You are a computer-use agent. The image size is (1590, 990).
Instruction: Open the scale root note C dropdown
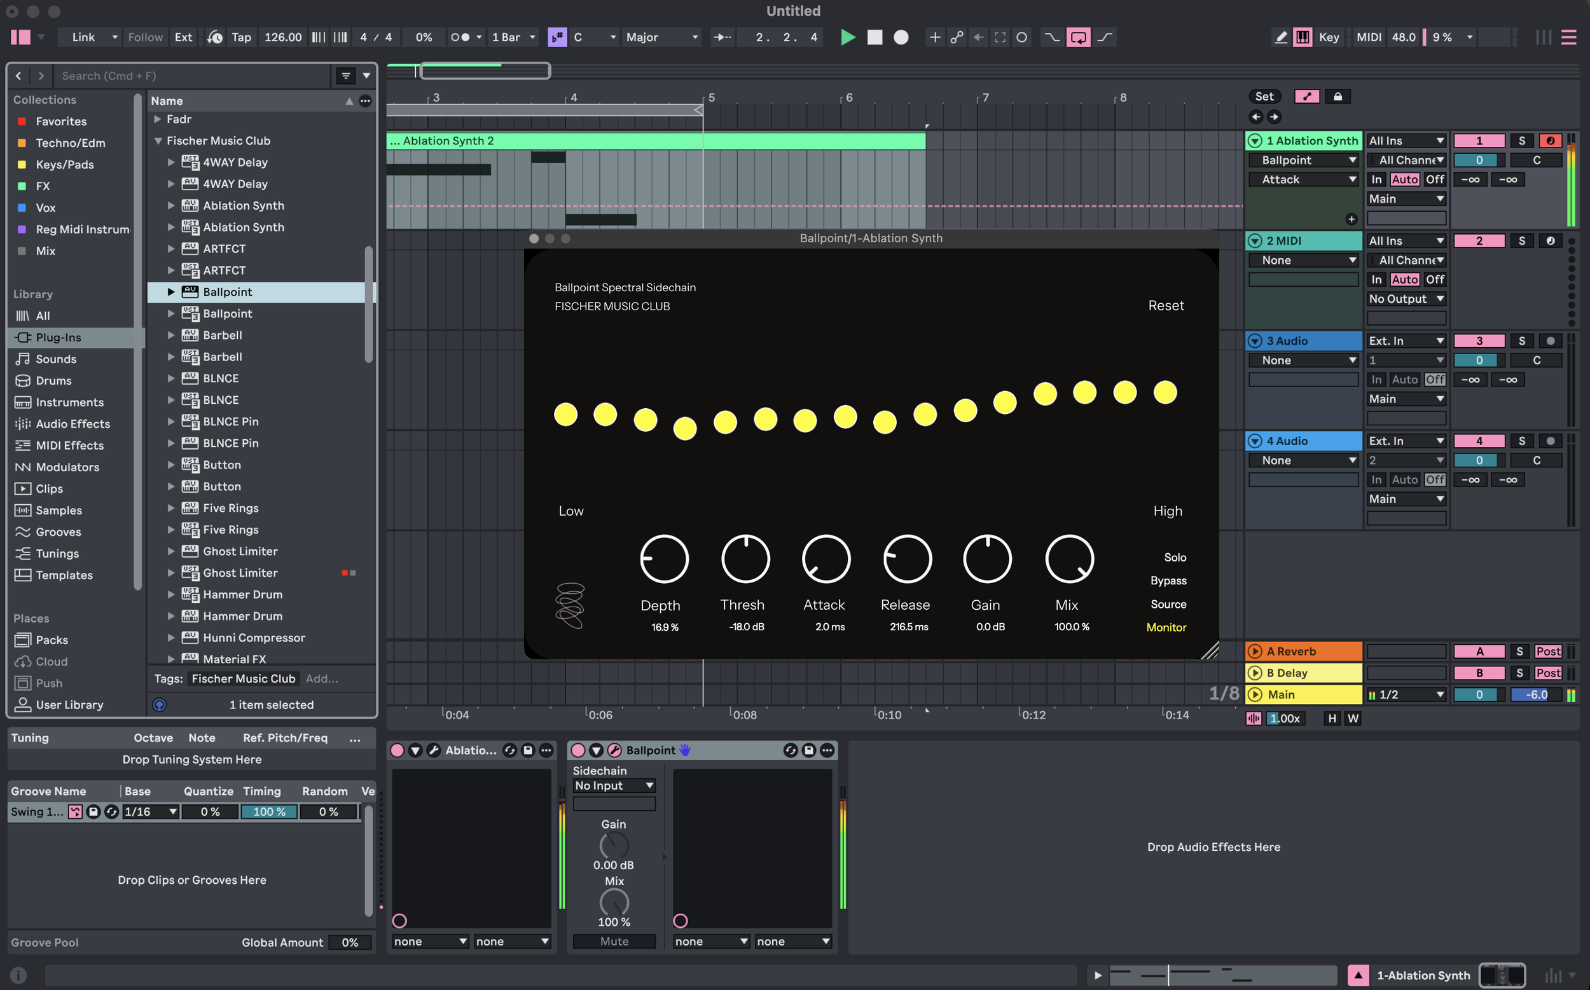coord(595,38)
